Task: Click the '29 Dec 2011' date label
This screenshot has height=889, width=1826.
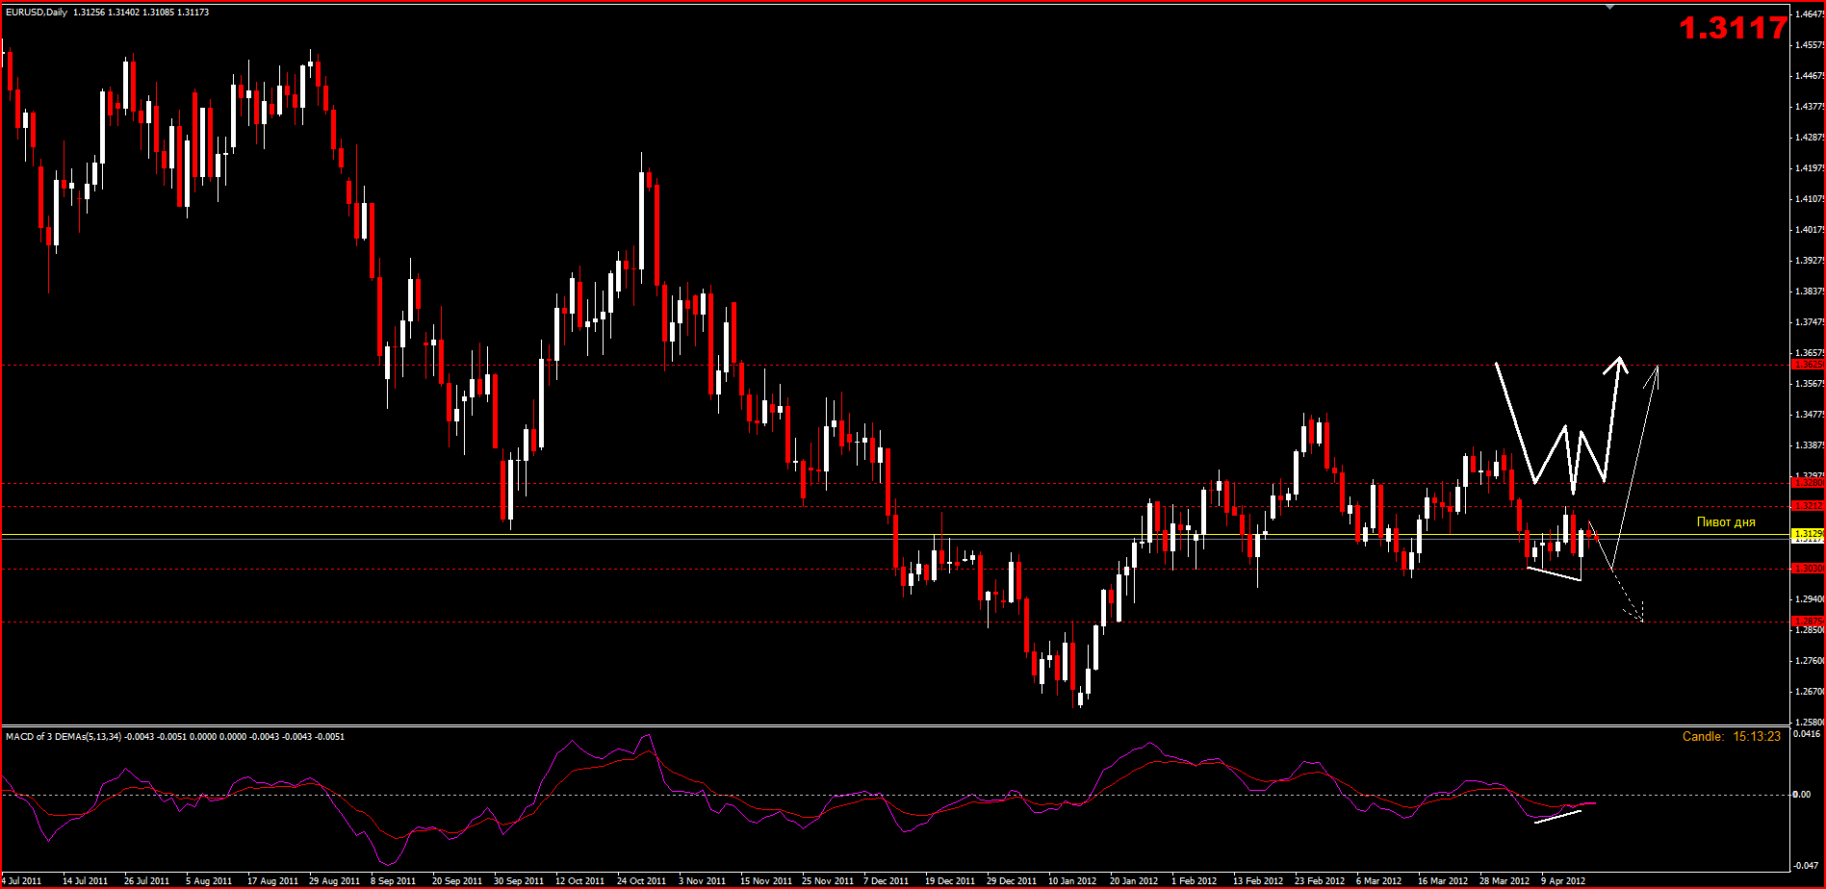Action: pos(1012,881)
